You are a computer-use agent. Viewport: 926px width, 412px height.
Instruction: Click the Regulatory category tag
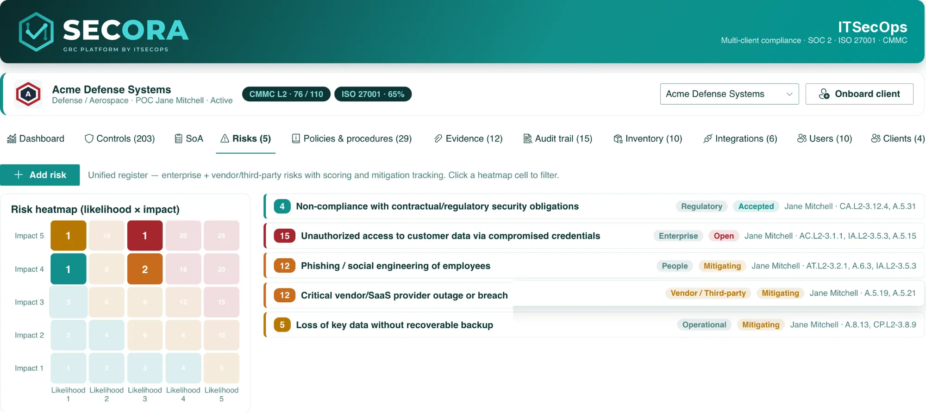701,206
